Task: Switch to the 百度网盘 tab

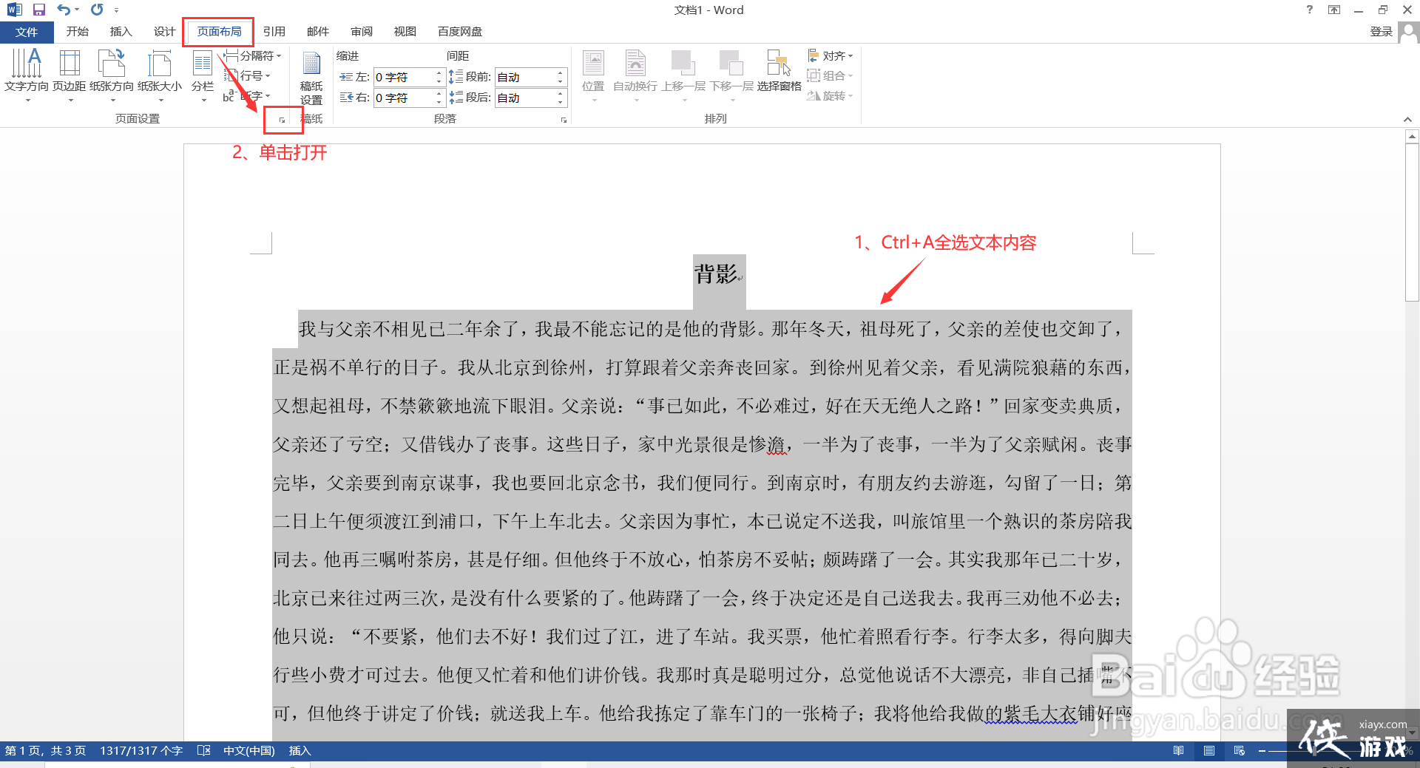Action: [460, 32]
